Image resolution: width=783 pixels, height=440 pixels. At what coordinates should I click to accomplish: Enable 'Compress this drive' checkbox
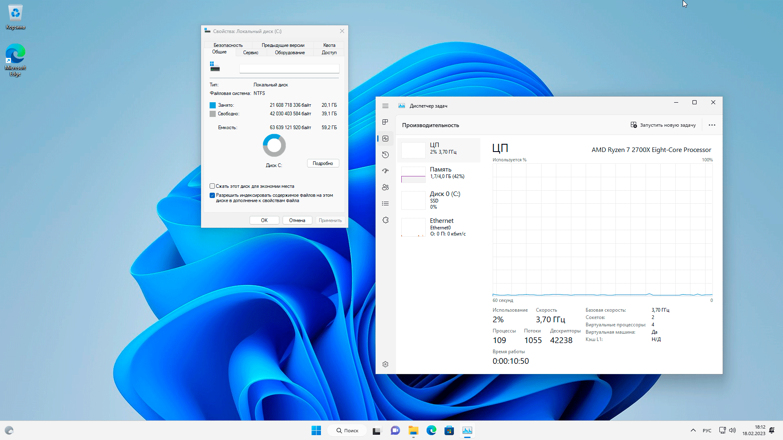click(212, 186)
